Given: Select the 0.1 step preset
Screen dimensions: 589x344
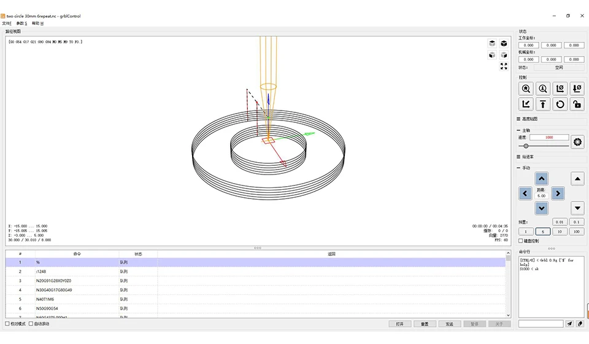Looking at the screenshot, I should coord(577,222).
